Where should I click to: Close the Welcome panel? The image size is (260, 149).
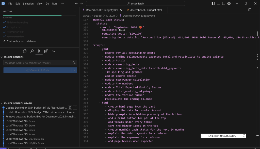(75, 12)
